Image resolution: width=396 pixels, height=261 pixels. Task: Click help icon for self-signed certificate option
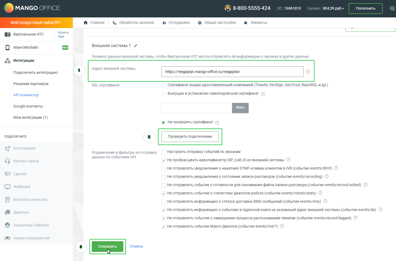click(x=263, y=94)
